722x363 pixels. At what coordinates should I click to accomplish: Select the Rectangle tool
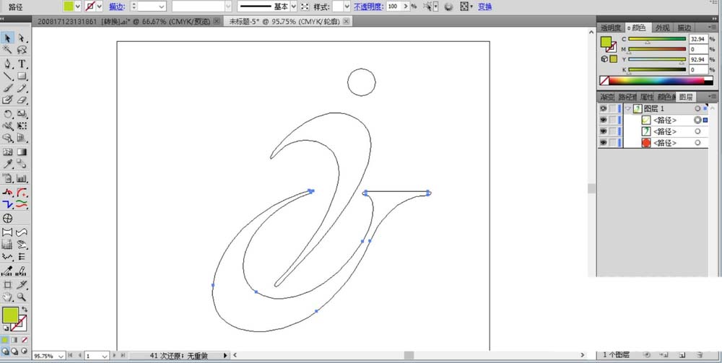pos(21,76)
